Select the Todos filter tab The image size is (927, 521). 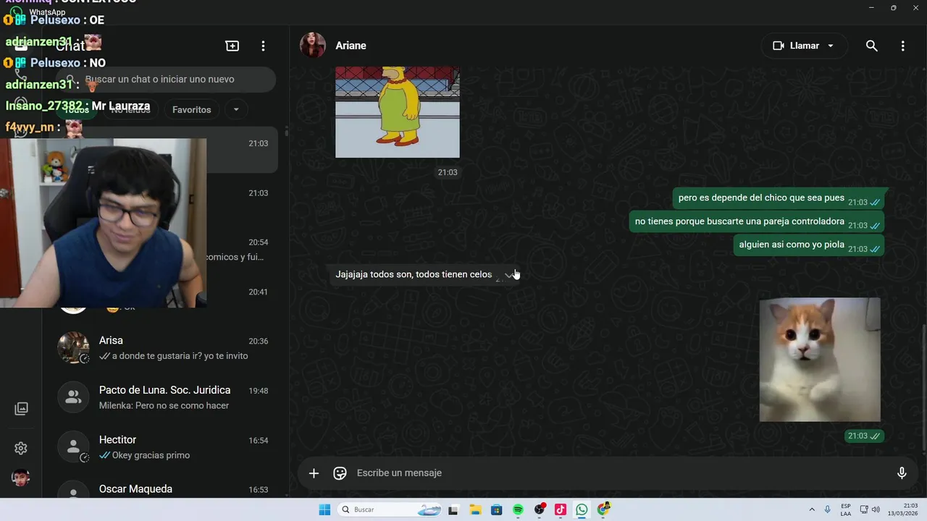pyautogui.click(x=76, y=110)
